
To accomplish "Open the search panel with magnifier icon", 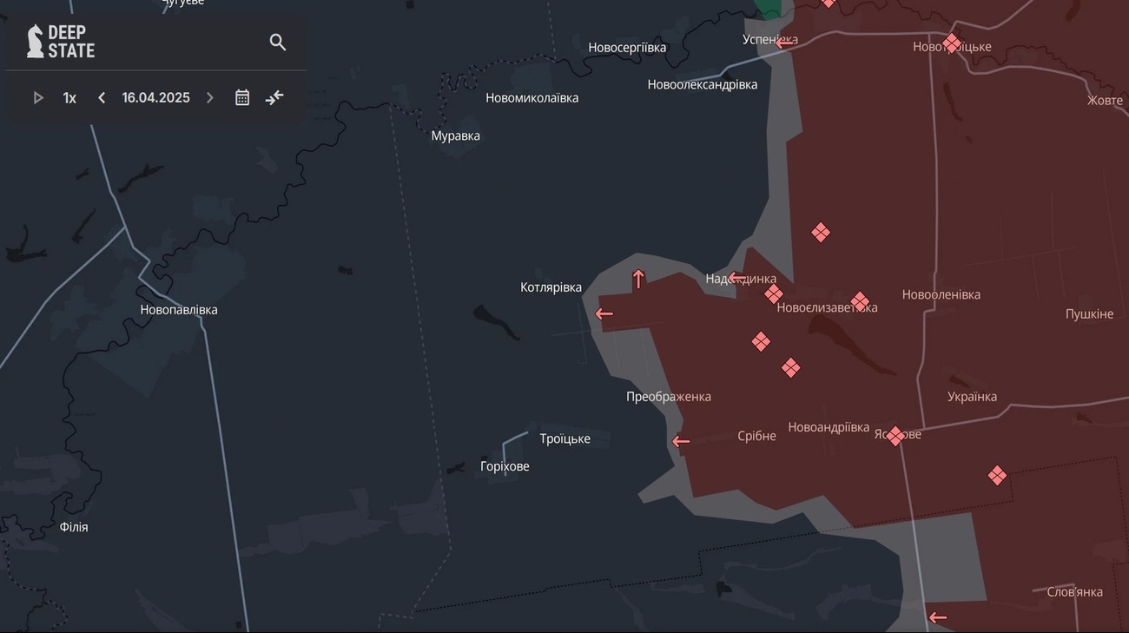I will pyautogui.click(x=277, y=41).
